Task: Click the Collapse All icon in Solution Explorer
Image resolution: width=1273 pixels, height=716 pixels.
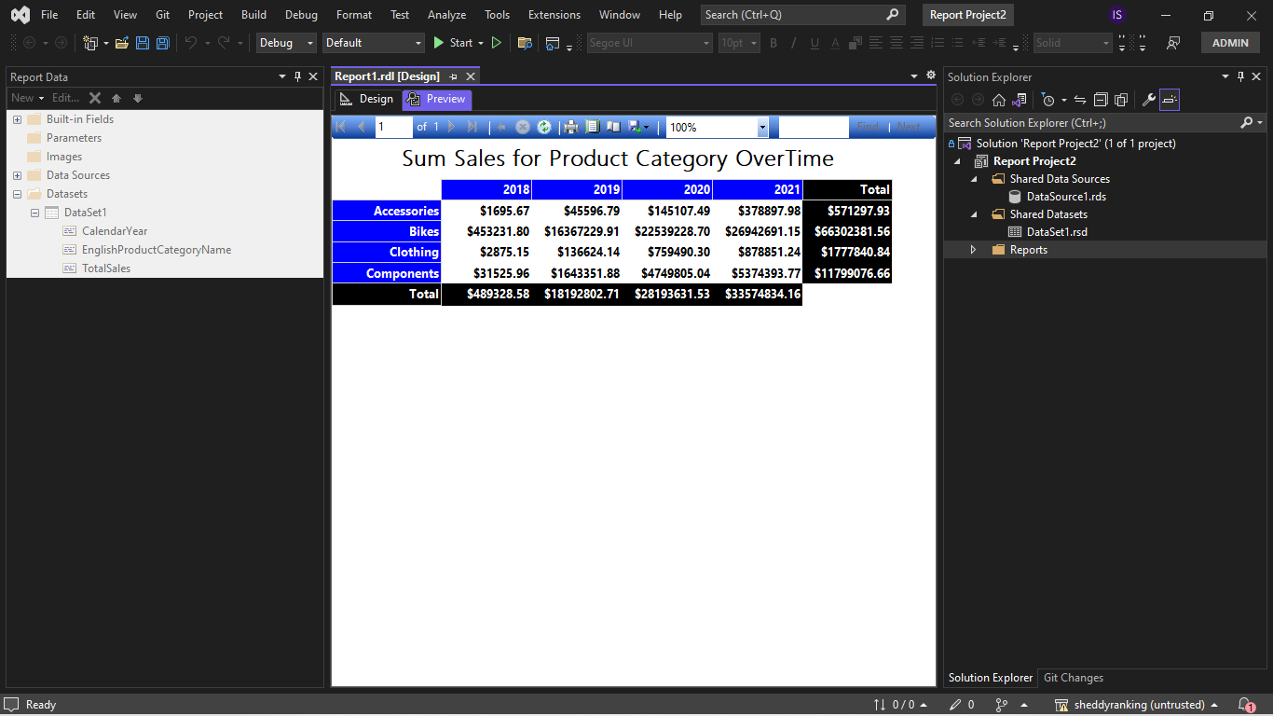Action: click(x=1101, y=100)
